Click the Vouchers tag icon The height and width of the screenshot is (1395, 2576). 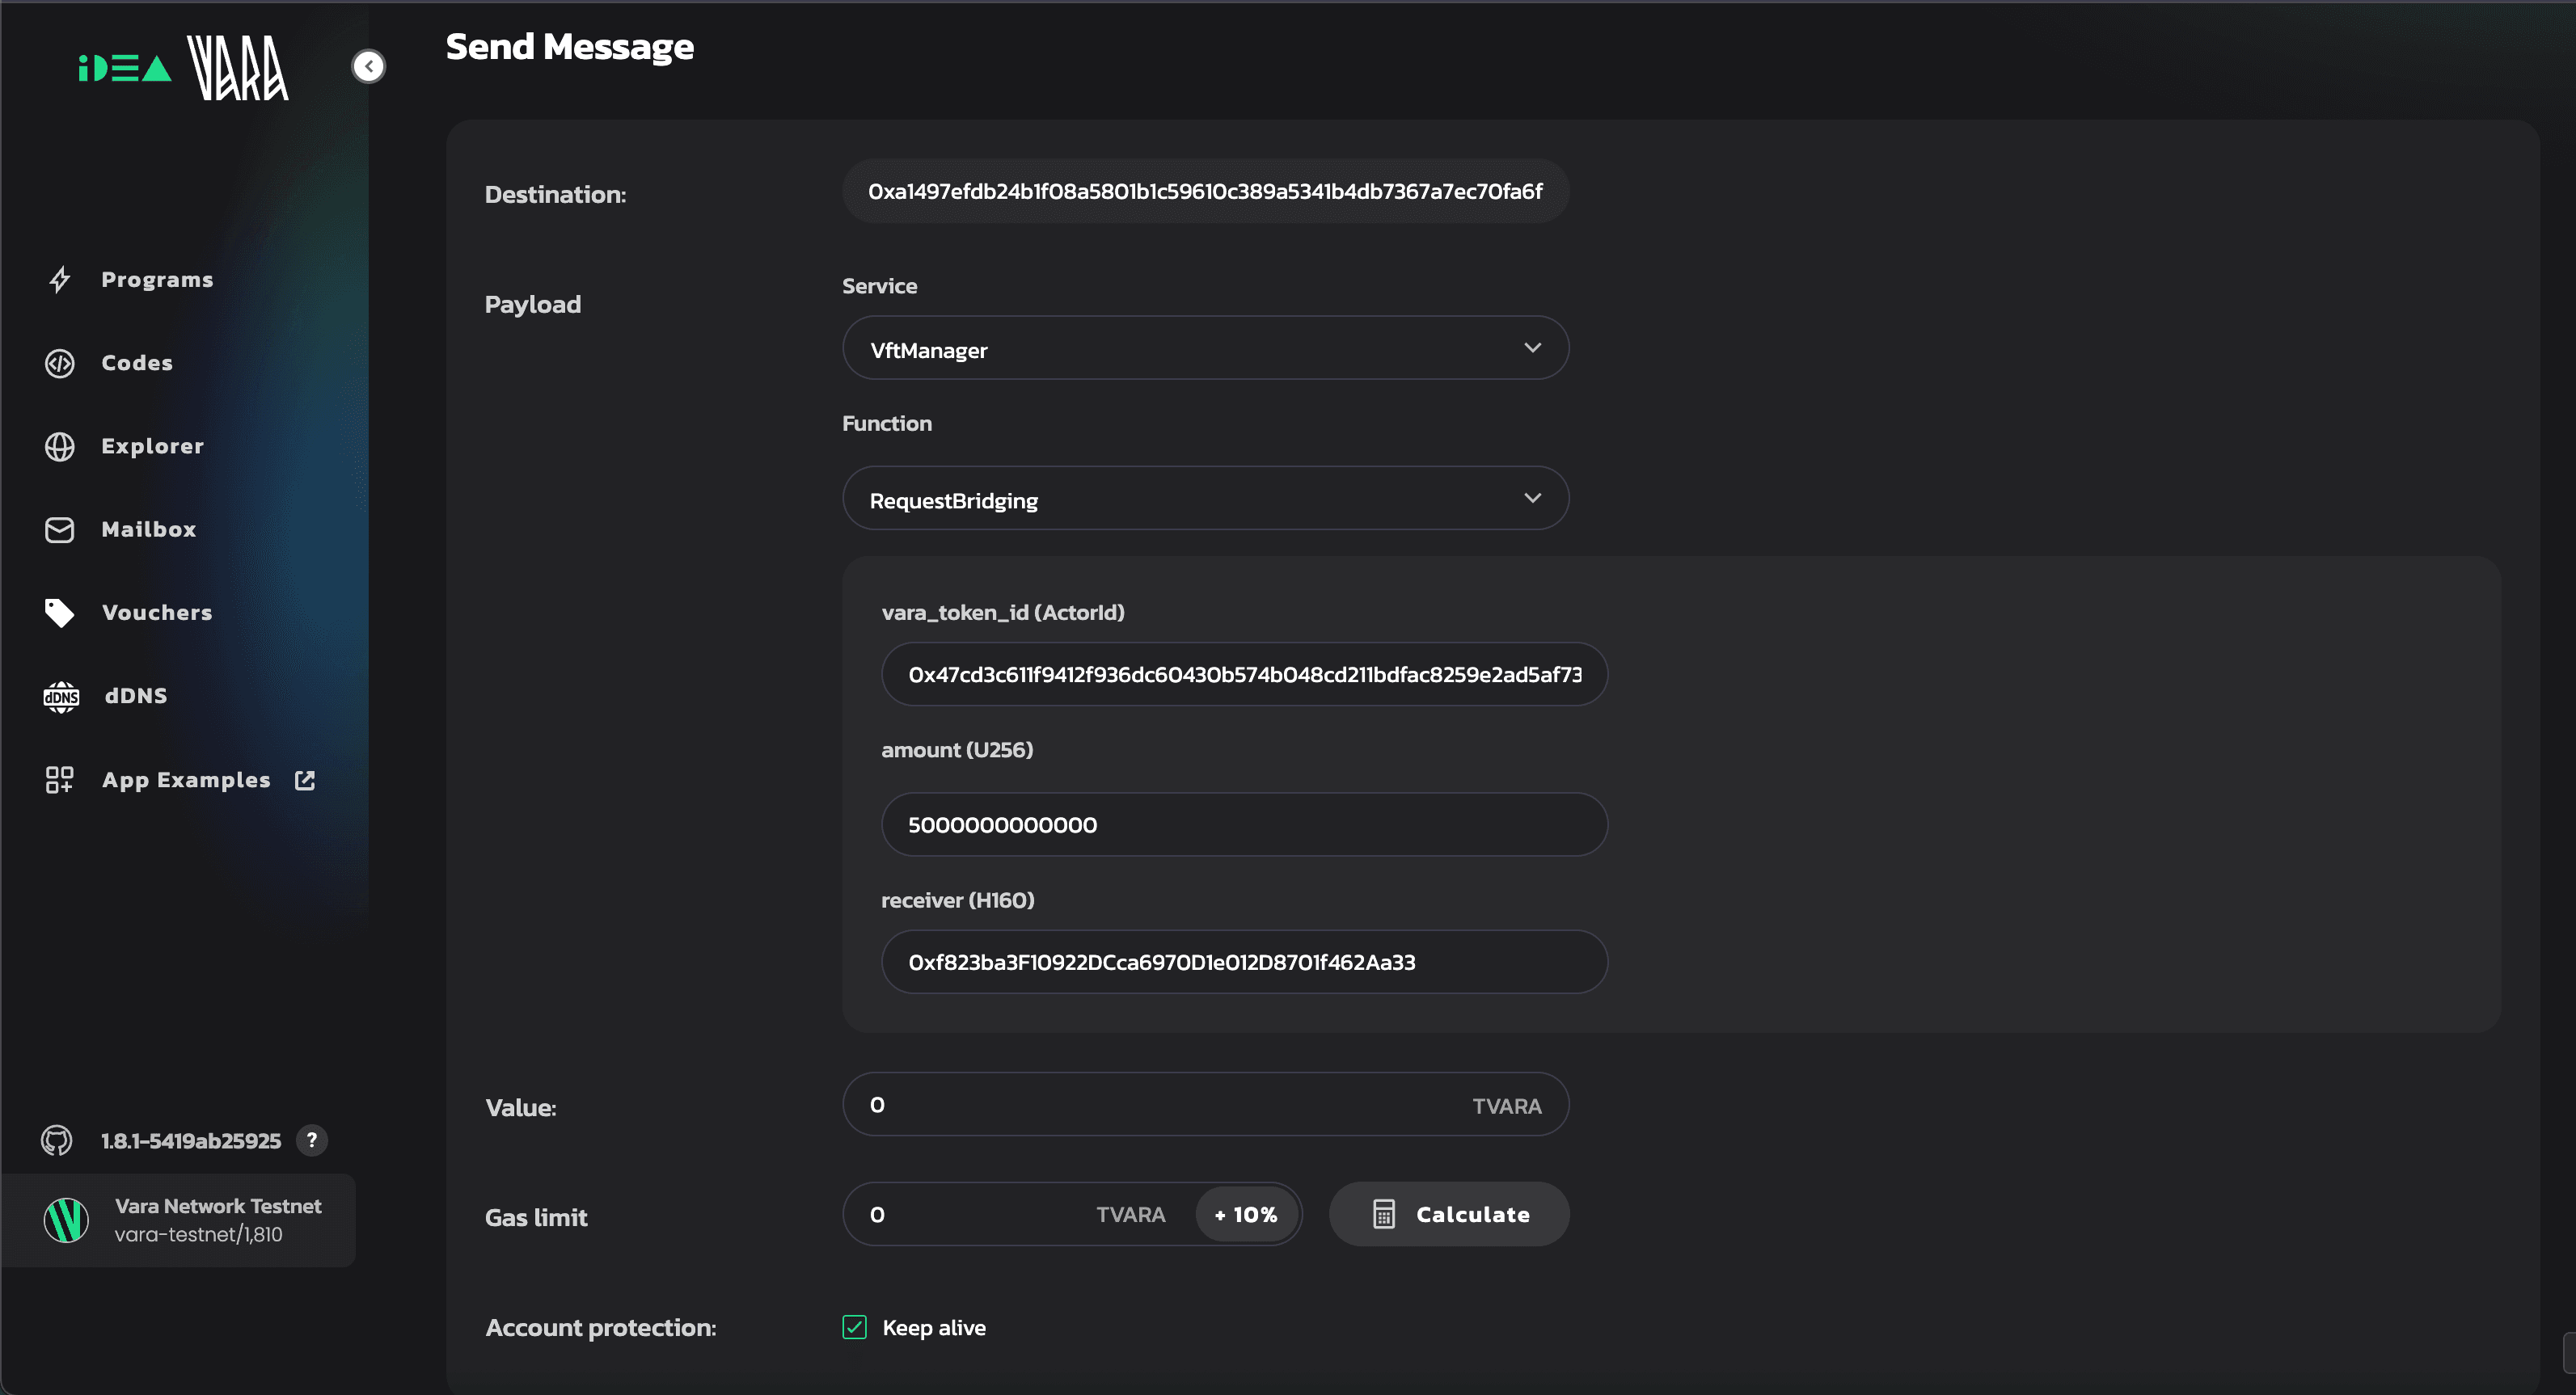(x=60, y=613)
